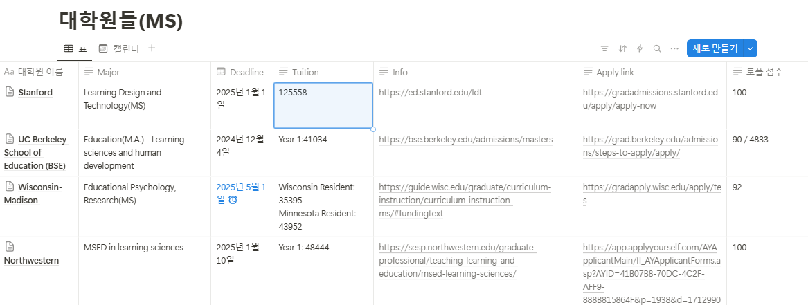Add a new view with plus icon
The width and height of the screenshot is (808, 305).
[x=152, y=48]
